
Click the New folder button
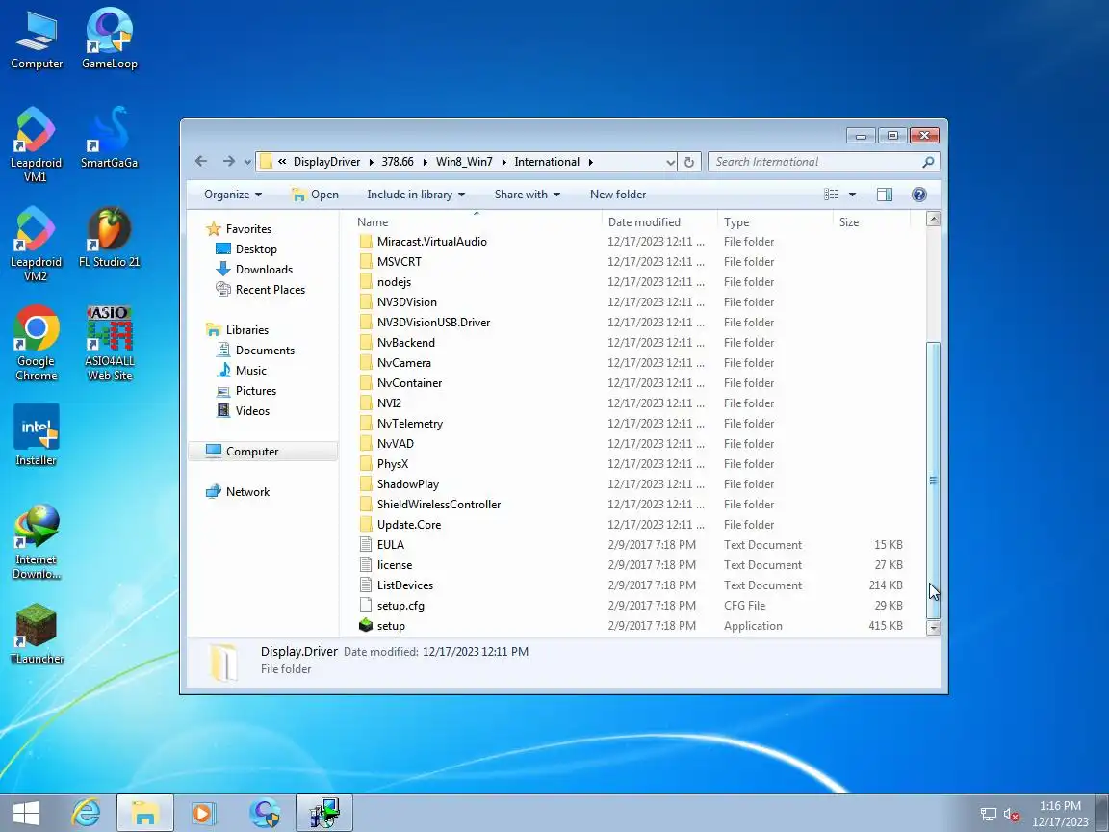click(x=617, y=195)
